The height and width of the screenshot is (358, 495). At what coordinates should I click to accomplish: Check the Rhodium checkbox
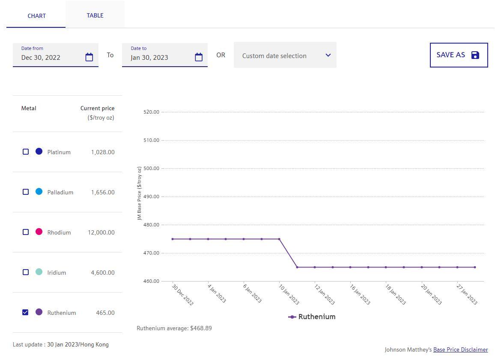pyautogui.click(x=26, y=232)
